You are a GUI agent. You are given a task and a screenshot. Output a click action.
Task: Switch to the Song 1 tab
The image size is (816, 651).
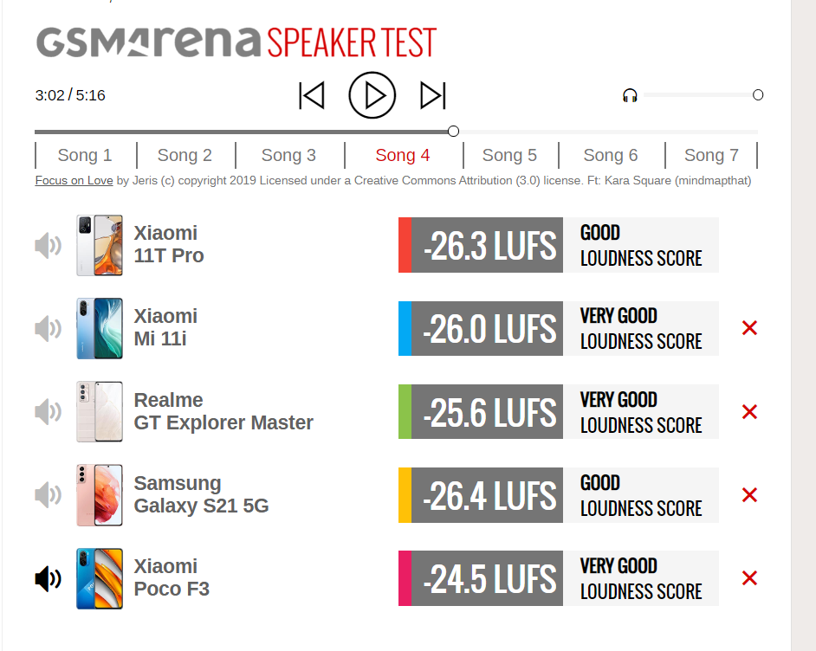tap(86, 155)
